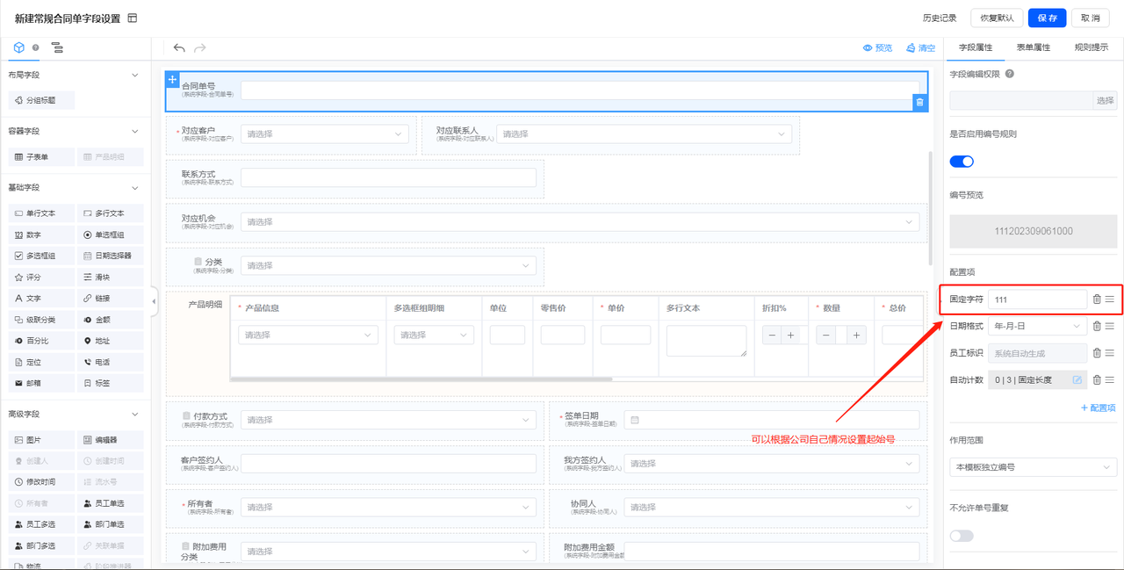Screen dimensions: 1124x570
Task: Pick the 编辑器 advanced field
Action: coord(111,440)
